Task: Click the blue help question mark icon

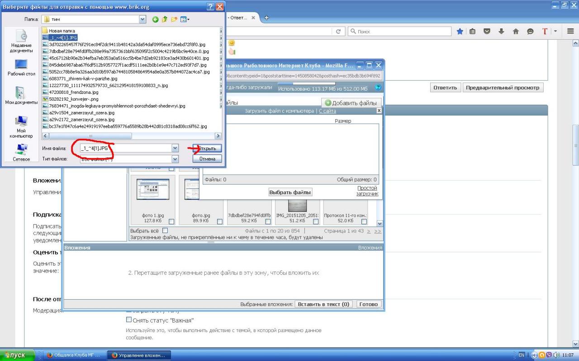Action: tap(378, 88)
